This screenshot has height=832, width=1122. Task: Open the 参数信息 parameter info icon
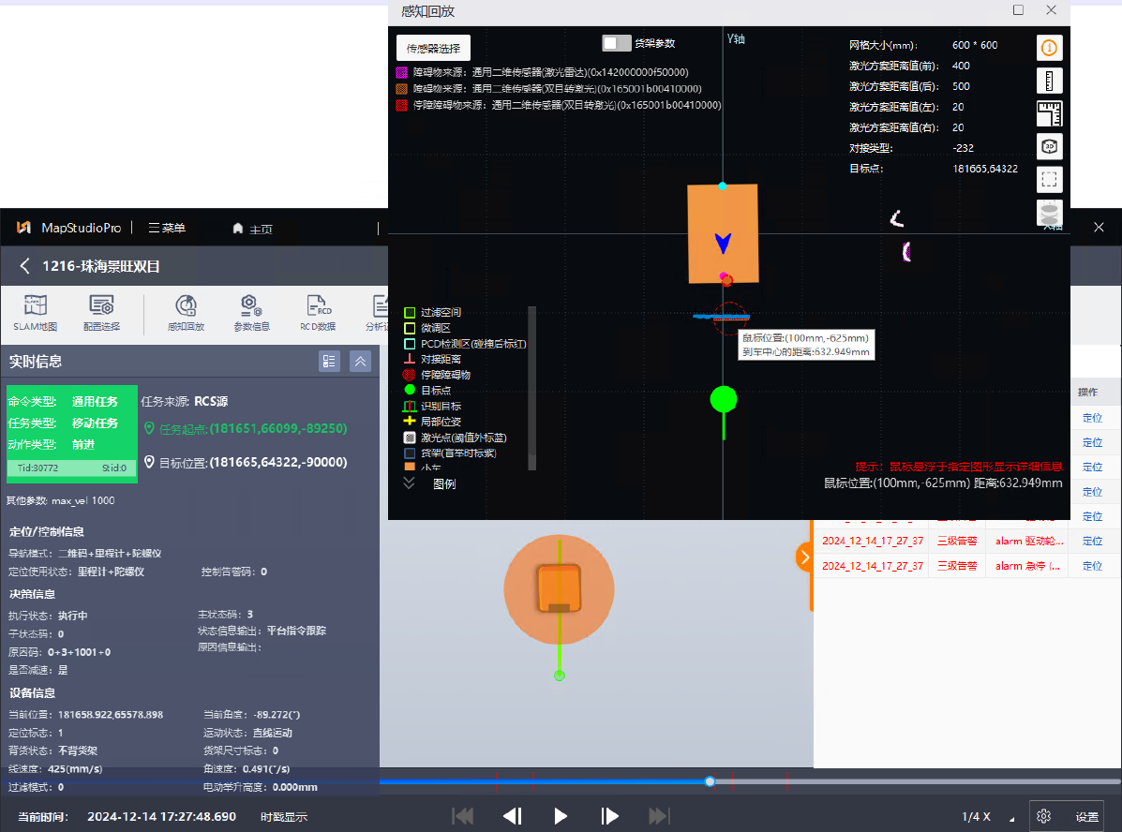click(252, 313)
